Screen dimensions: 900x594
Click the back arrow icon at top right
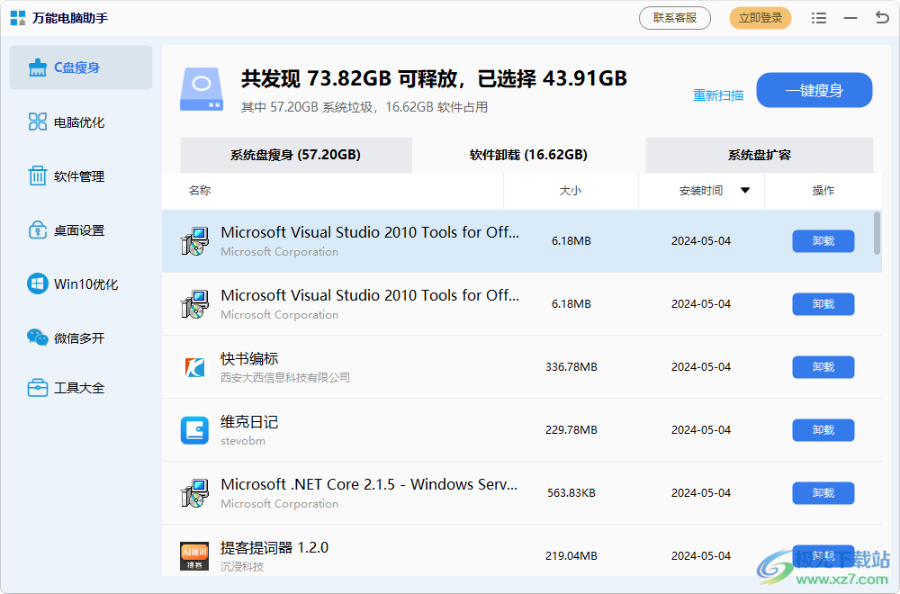(881, 18)
